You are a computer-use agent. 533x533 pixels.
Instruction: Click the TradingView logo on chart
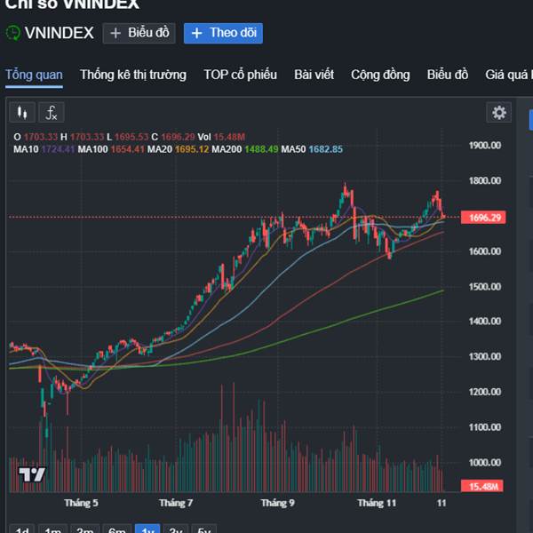pyautogui.click(x=32, y=475)
